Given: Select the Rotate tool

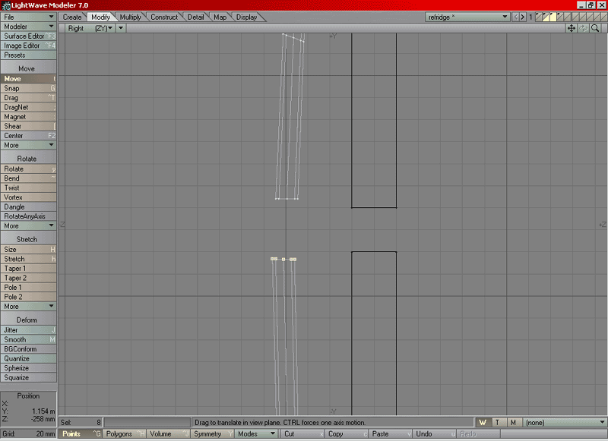Looking at the screenshot, I should tap(28, 169).
